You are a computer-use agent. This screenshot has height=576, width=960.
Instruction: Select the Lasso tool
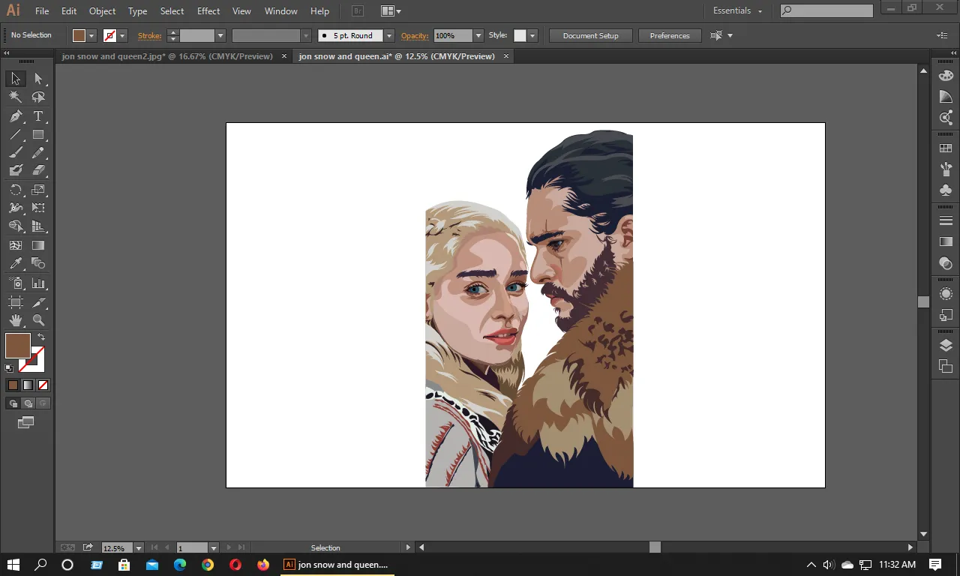(x=38, y=97)
